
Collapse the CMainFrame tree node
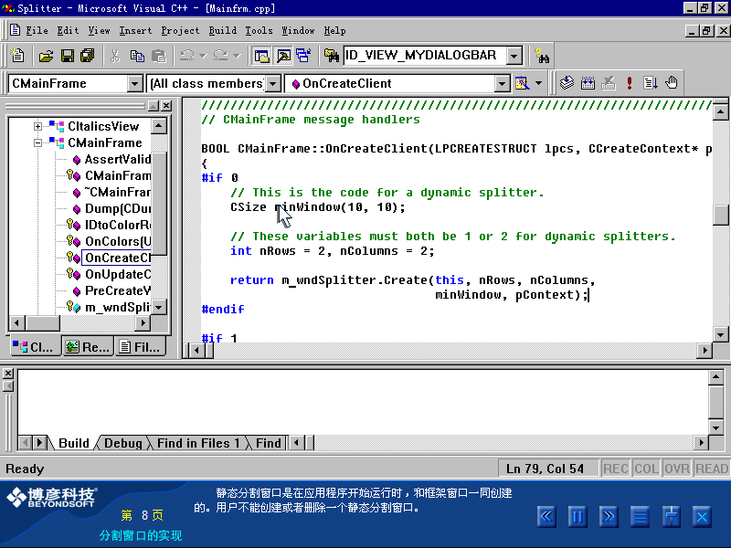38,142
